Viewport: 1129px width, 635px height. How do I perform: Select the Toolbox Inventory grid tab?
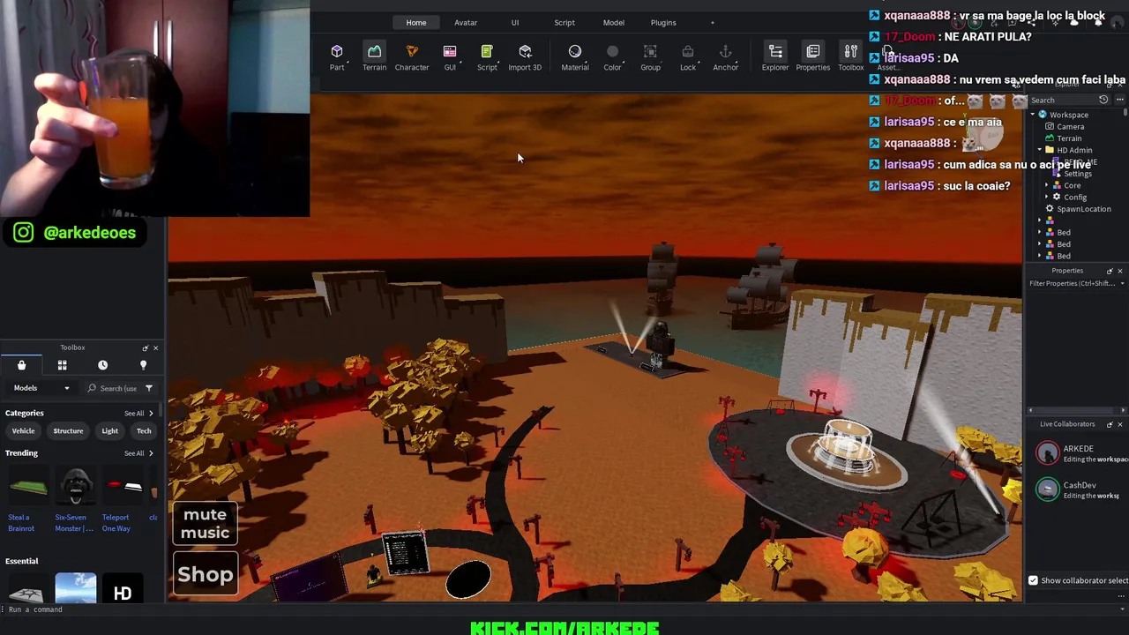(62, 365)
